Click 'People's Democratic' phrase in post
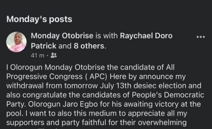Image resolution: width=212 pixels, height=129 pixels. (168, 95)
